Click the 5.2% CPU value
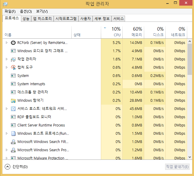The image size is (194, 176). tap(116, 43)
